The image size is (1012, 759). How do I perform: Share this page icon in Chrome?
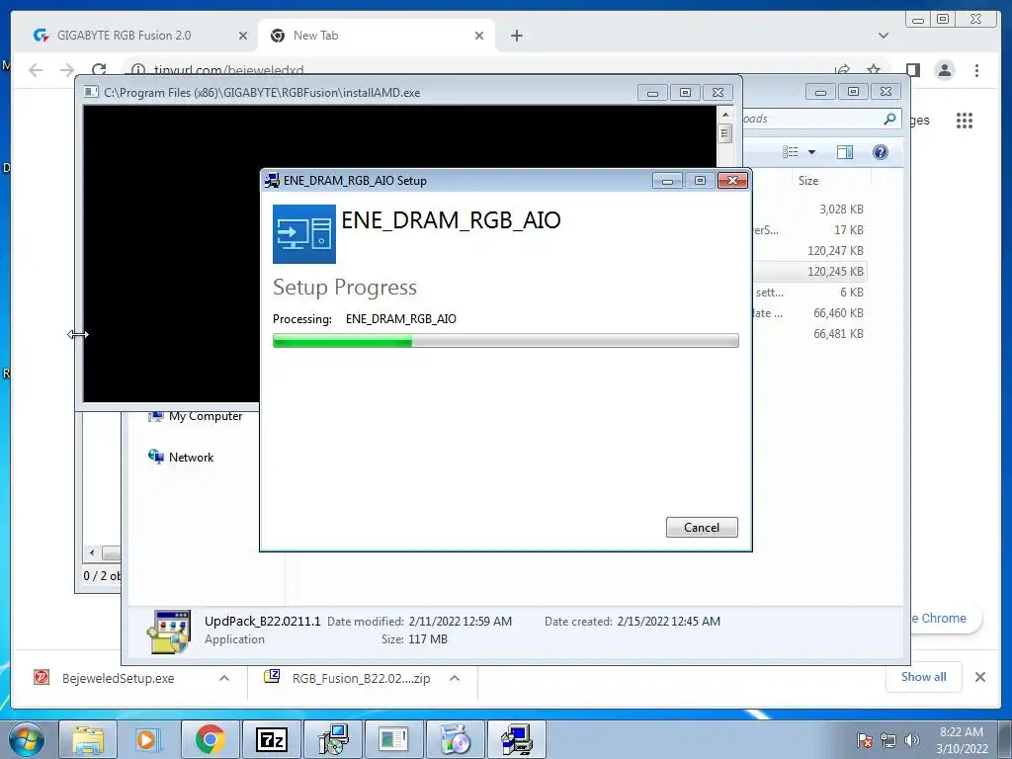pyautogui.click(x=842, y=70)
